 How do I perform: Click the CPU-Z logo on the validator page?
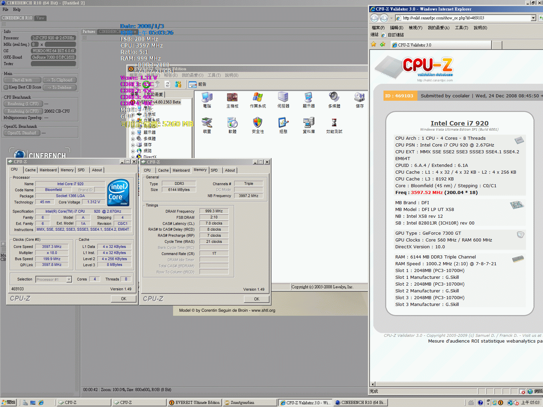pyautogui.click(x=414, y=67)
